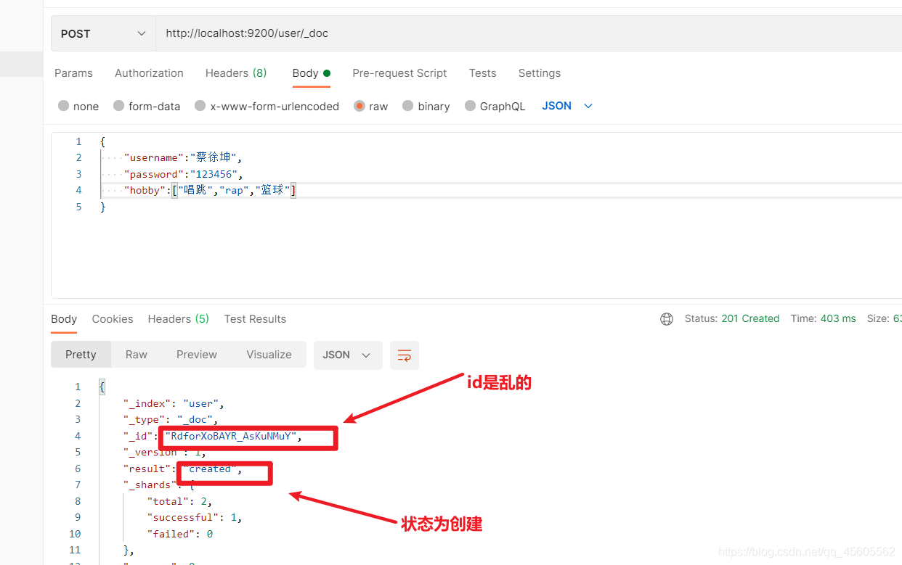The width and height of the screenshot is (902, 565).
Task: Click the "result": "created" response line
Action: [183, 469]
